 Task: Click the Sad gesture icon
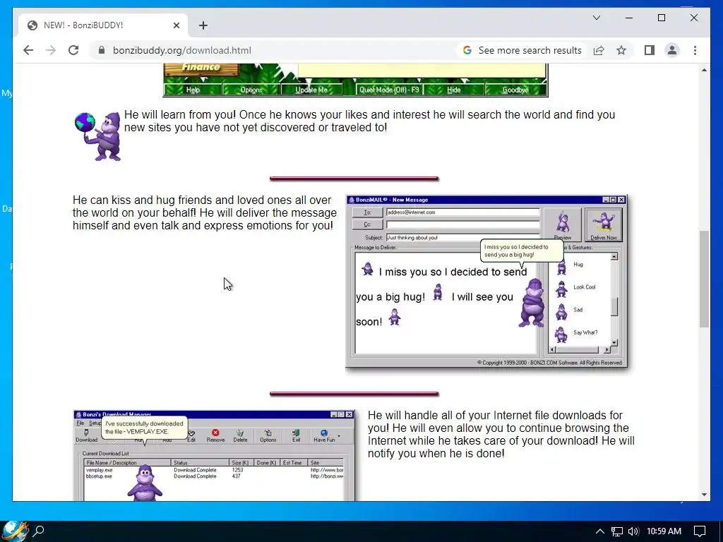(561, 311)
